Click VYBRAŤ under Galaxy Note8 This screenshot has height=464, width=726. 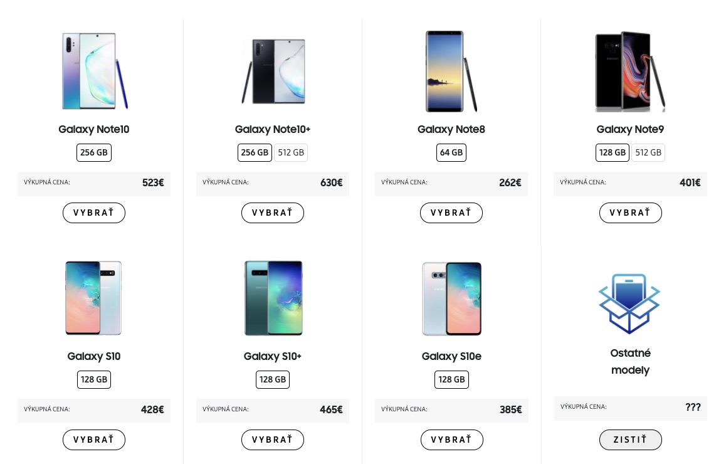(451, 213)
